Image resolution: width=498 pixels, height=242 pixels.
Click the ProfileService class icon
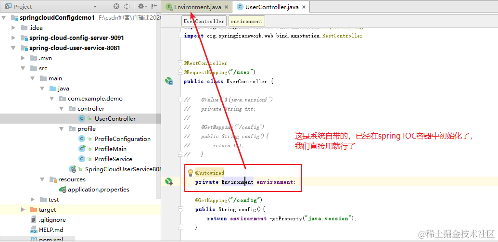pyautogui.click(x=82, y=159)
